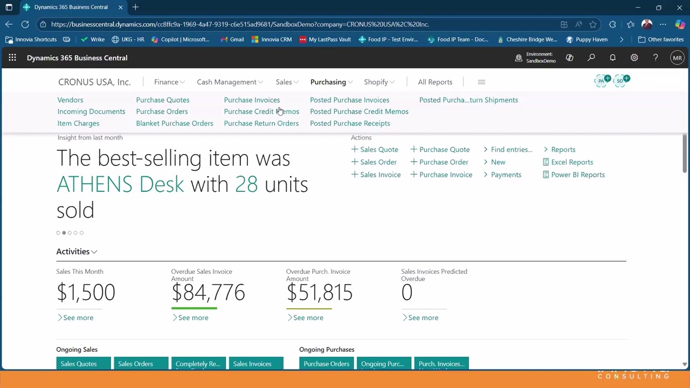Select the last headline carousel dot
Viewport: 690px width, 388px height.
[81, 233]
